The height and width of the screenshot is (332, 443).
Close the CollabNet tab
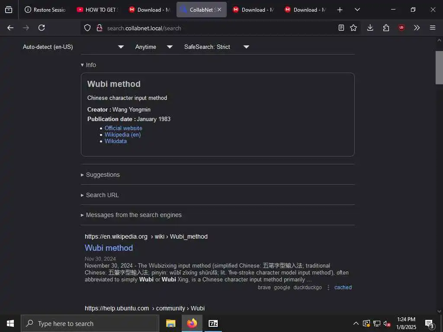click(219, 10)
